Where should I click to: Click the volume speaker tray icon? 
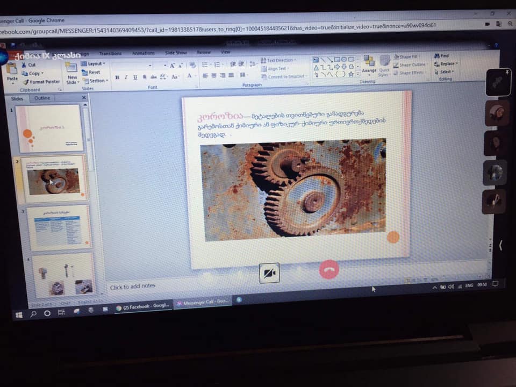click(451, 286)
